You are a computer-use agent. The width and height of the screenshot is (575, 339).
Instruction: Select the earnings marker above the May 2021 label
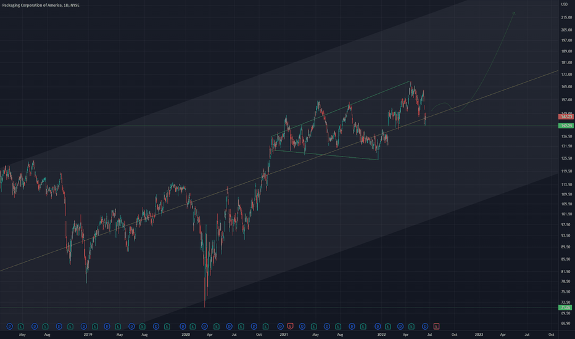click(314, 326)
